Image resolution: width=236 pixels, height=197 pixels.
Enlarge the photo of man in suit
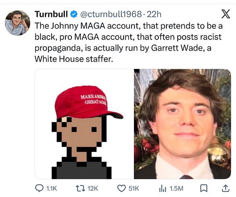click(x=182, y=124)
